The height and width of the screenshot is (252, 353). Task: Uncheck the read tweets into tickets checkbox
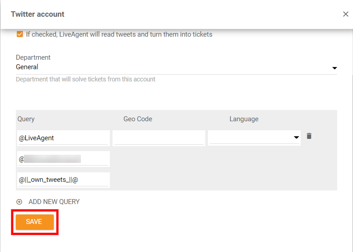point(19,34)
